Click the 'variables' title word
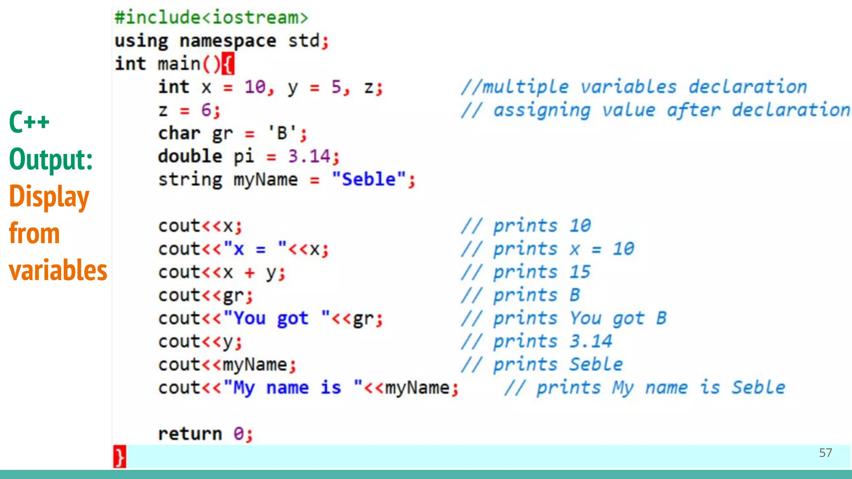The image size is (852, 479). tap(58, 270)
